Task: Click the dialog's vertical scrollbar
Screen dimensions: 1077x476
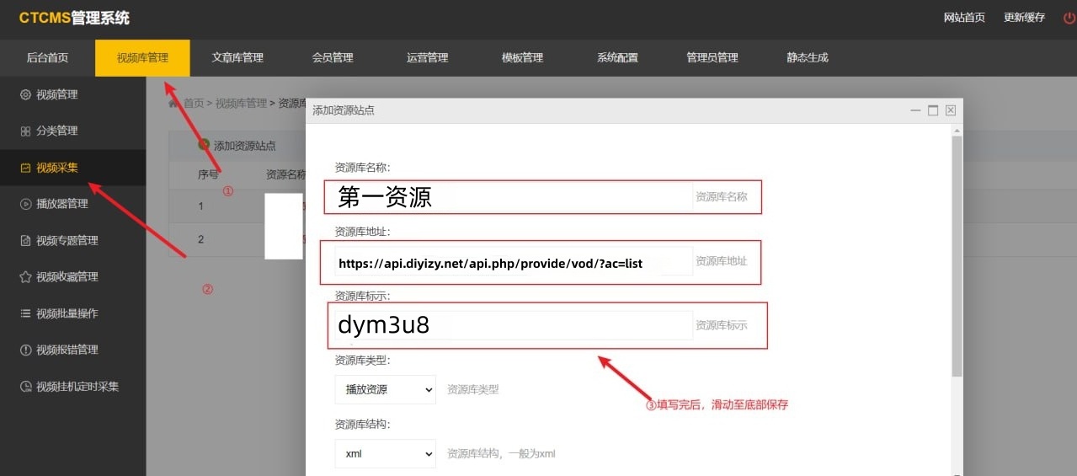Action: pos(957,253)
